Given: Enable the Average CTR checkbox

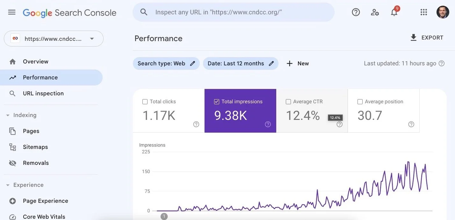Looking at the screenshot, I should coord(288,102).
